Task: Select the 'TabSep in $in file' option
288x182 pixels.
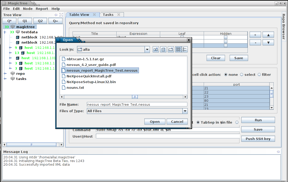Action: tap(198, 122)
